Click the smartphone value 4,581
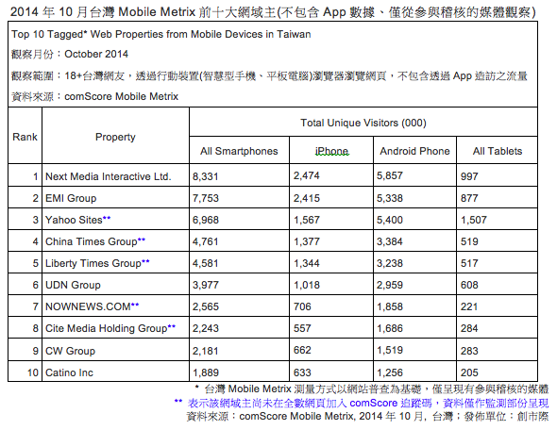This screenshot has height=430, width=557. point(205,263)
